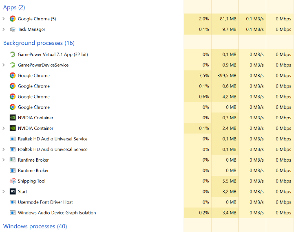The width and height of the screenshot is (296, 232).
Task: Click the Snipping Tool scissors icon
Action: 13,181
